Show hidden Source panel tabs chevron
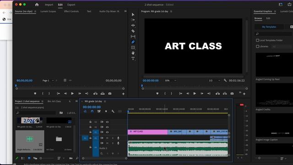 click(x=125, y=11)
